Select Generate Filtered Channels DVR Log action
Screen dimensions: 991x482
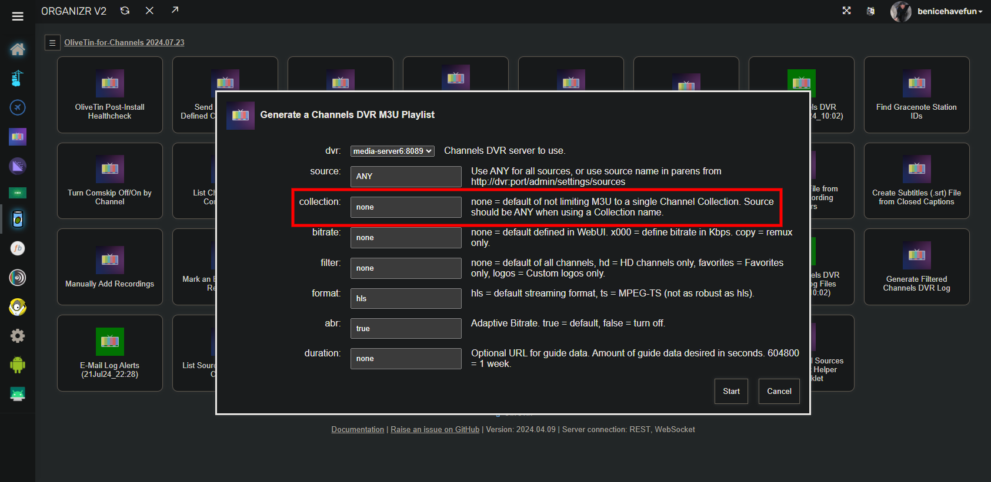[917, 267]
